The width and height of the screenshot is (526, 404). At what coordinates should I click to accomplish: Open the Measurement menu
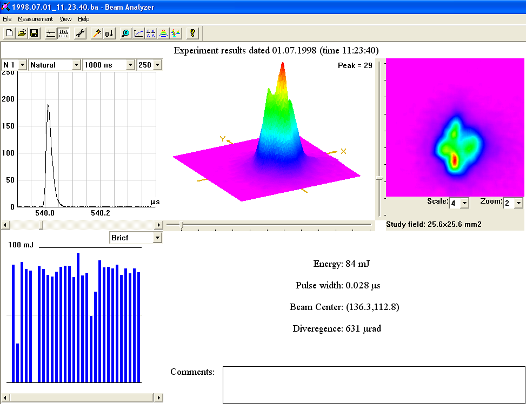coord(35,19)
